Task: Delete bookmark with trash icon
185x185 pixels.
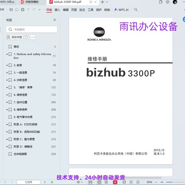Action: (x=26, y=37)
